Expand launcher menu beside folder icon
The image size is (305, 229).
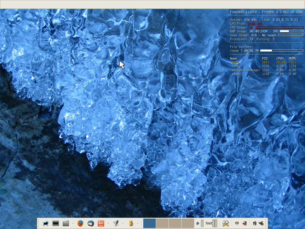tap(72, 223)
